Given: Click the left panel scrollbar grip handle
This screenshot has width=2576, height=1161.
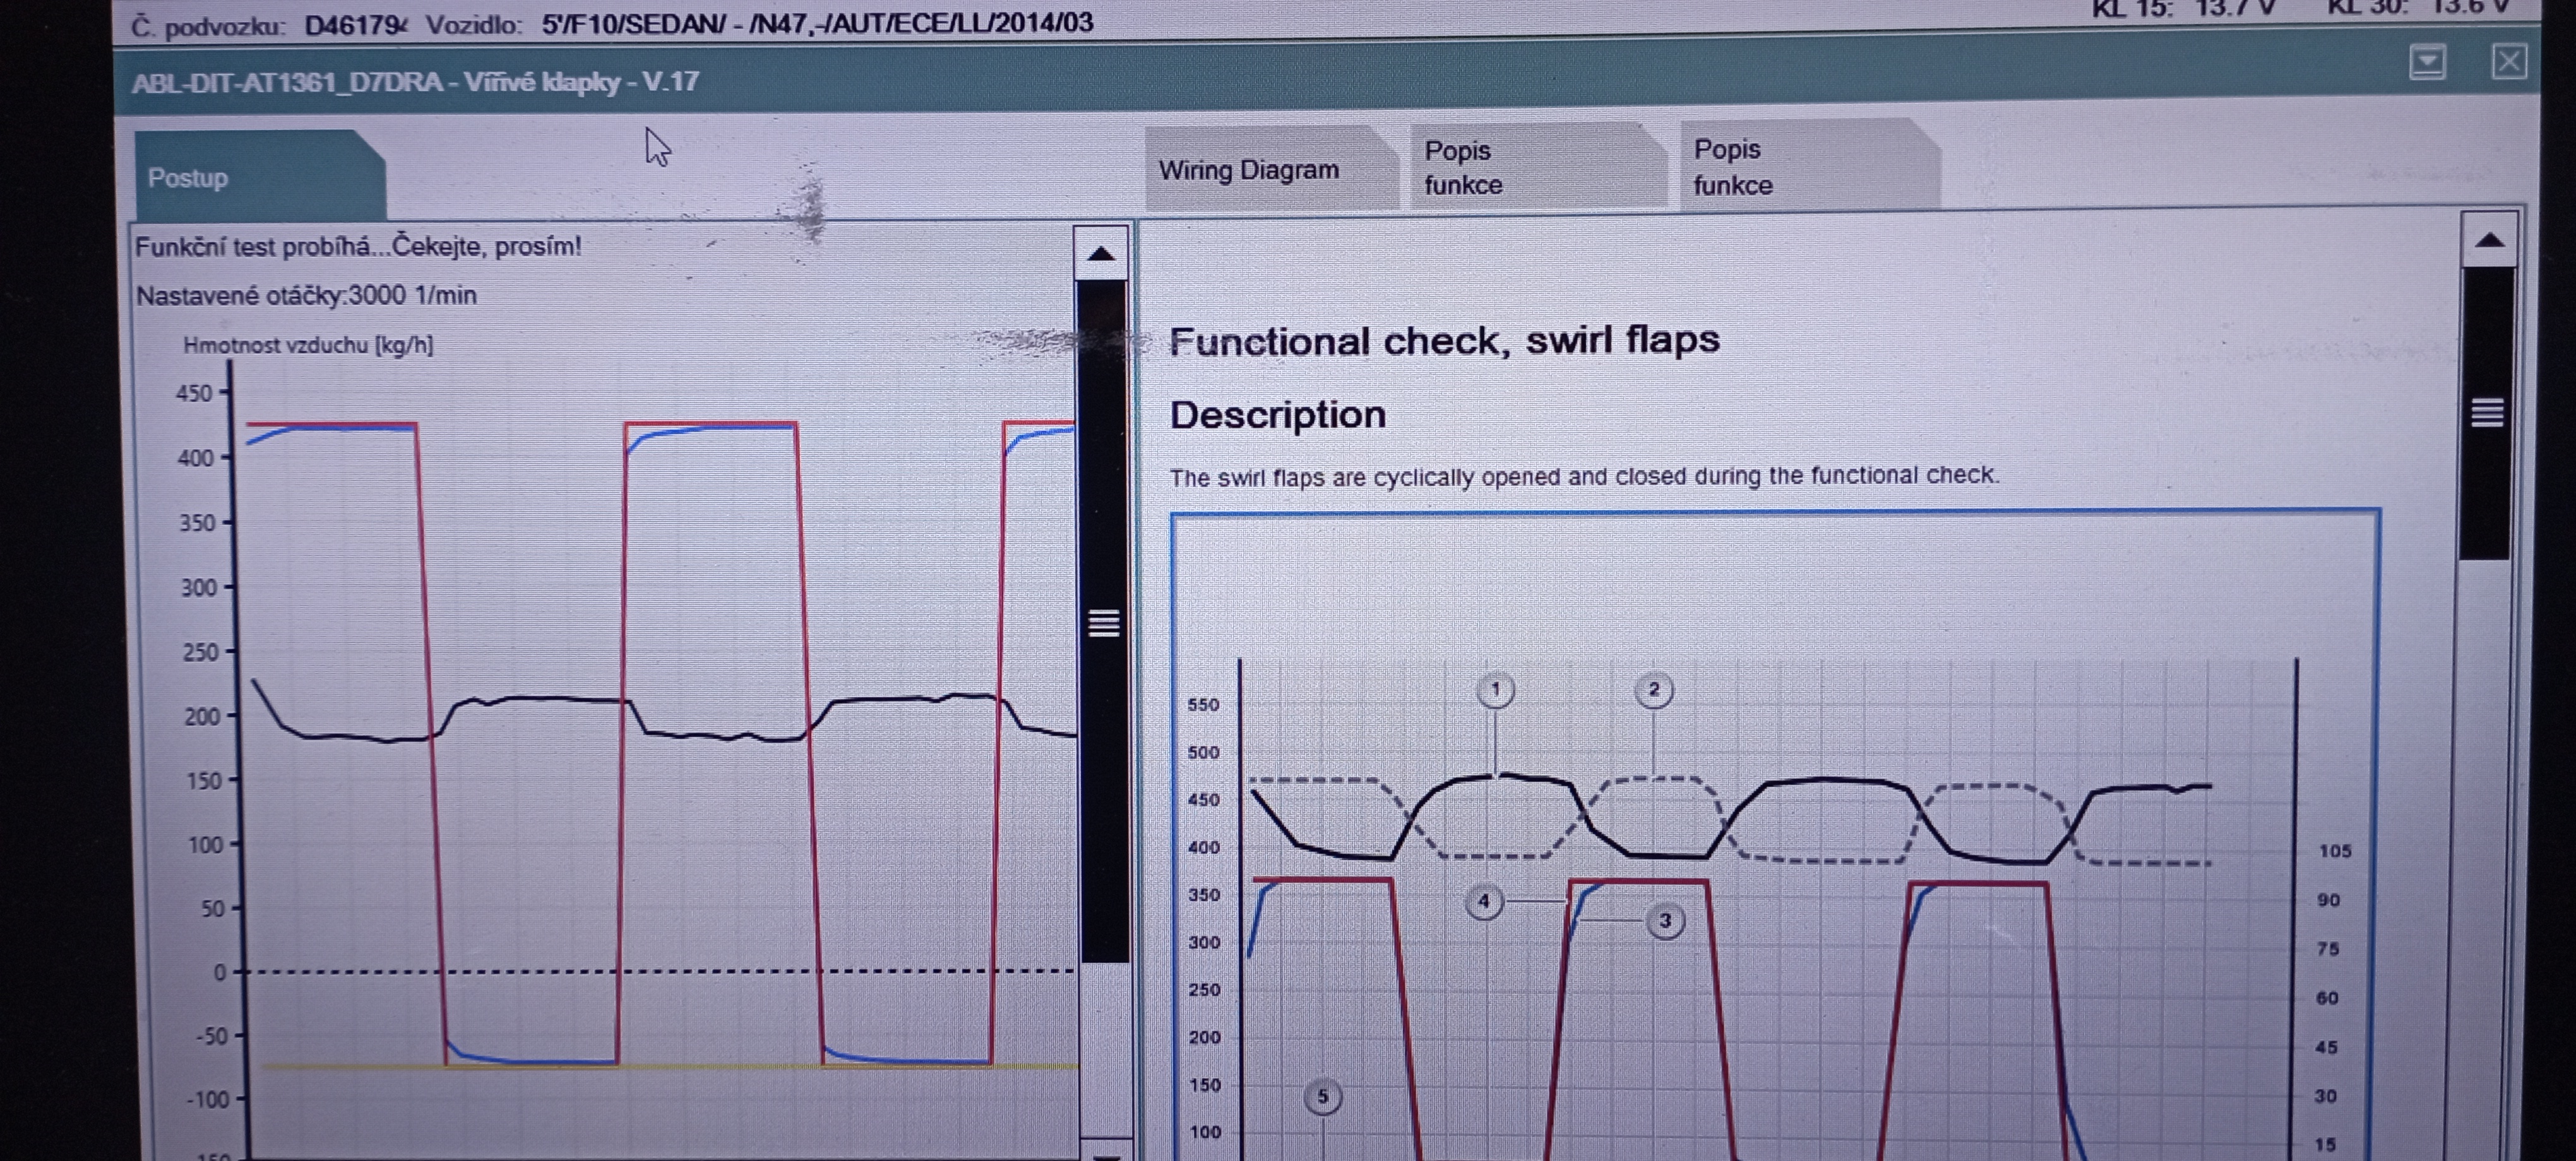Looking at the screenshot, I should (1103, 623).
